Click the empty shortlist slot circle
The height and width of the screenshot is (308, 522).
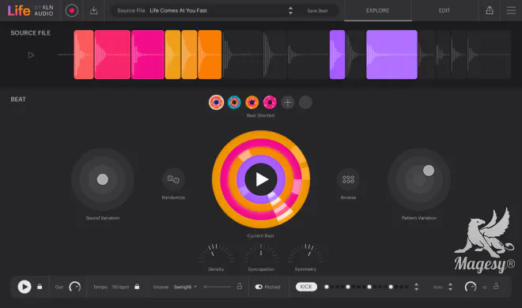305,103
